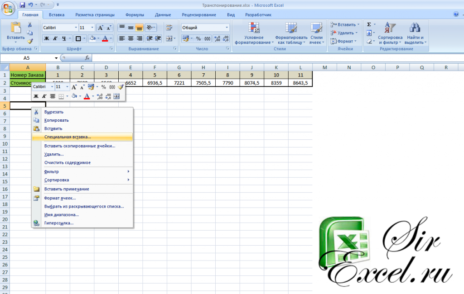
Task: Select cell F2 containing 6936,5
Action: click(x=155, y=83)
